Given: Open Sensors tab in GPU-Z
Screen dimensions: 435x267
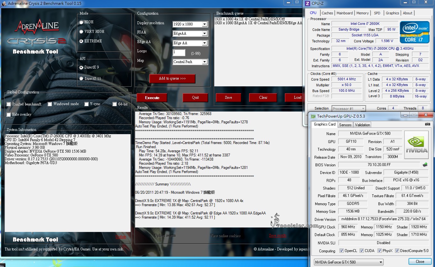Looking at the screenshot, I should [x=345, y=125].
